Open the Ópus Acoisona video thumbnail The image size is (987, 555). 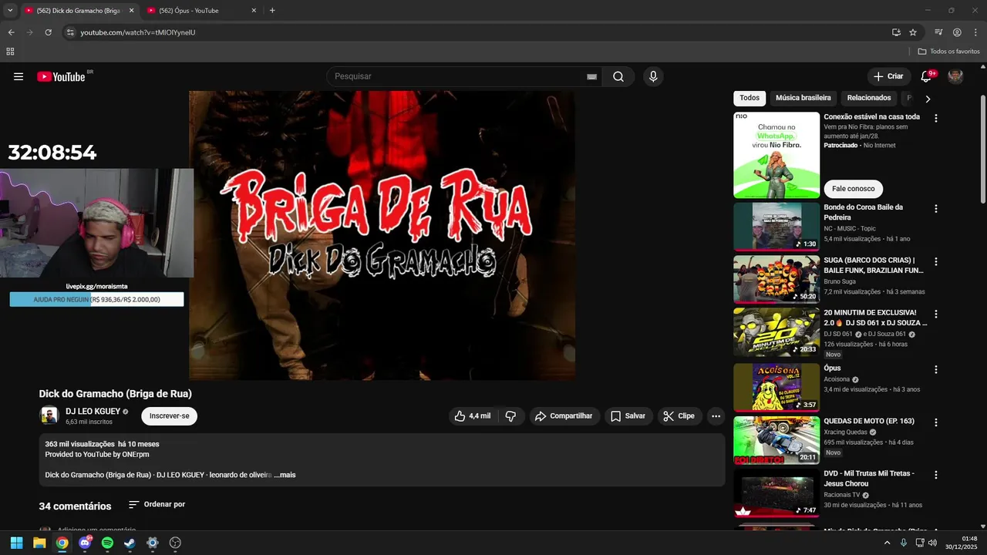pyautogui.click(x=776, y=387)
